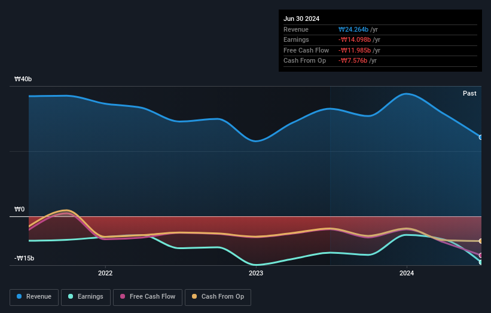Select the Free Cash Flow endpoint marker

pyautogui.click(x=481, y=256)
